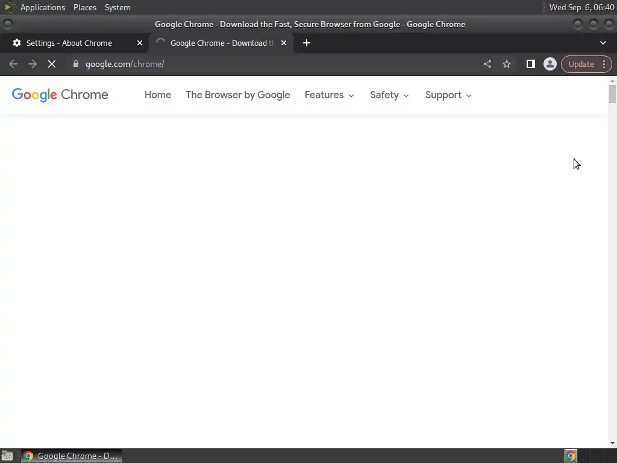This screenshot has width=617, height=463.
Task: Go back with the browser back arrow
Action: click(x=13, y=64)
